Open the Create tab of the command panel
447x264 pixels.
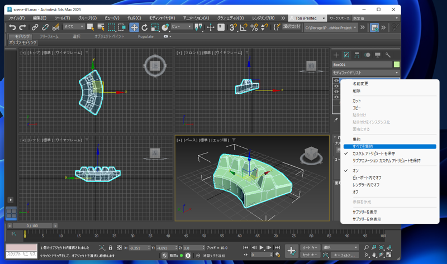336,55
